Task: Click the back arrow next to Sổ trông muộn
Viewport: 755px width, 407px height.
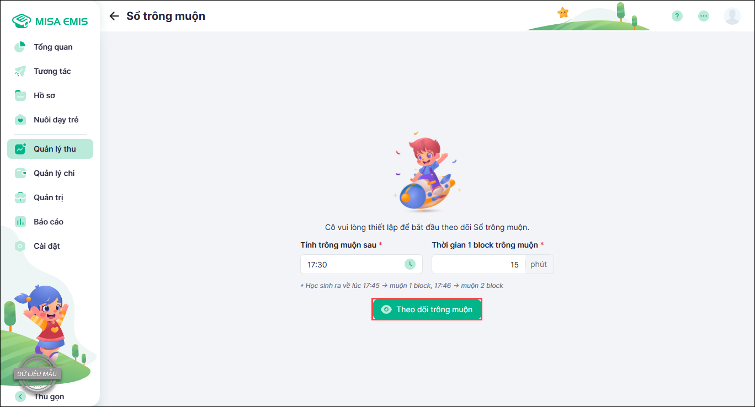Action: pos(114,16)
